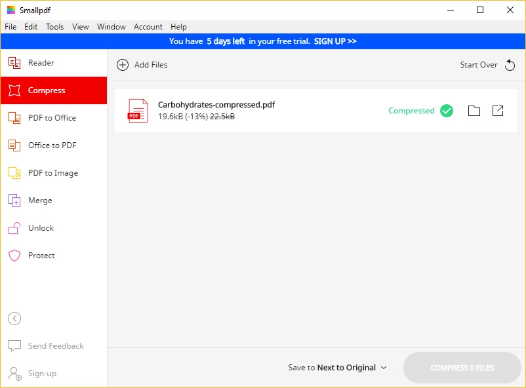Image resolution: width=526 pixels, height=388 pixels.
Task: Open the Reader tool
Action: [x=39, y=62]
